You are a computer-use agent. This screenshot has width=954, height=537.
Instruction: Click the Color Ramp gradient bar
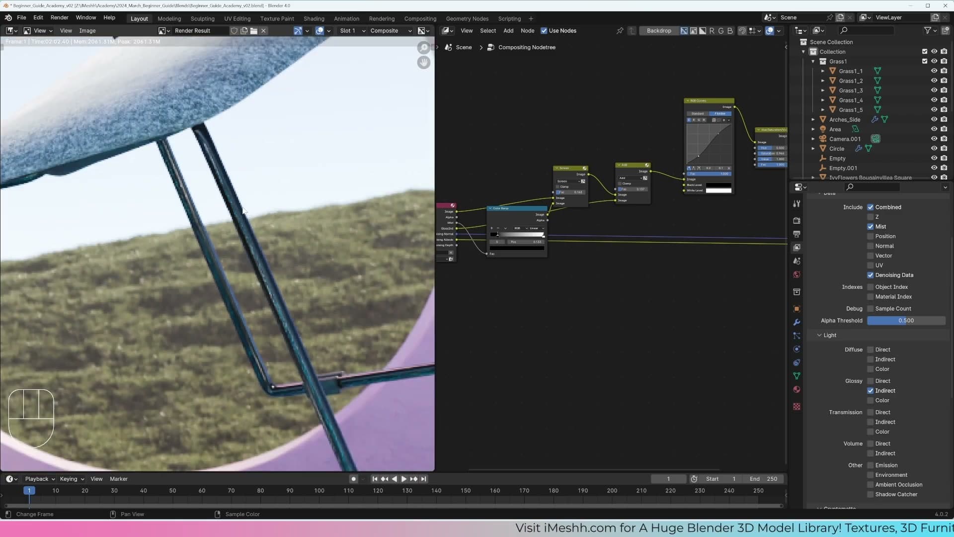[517, 235]
